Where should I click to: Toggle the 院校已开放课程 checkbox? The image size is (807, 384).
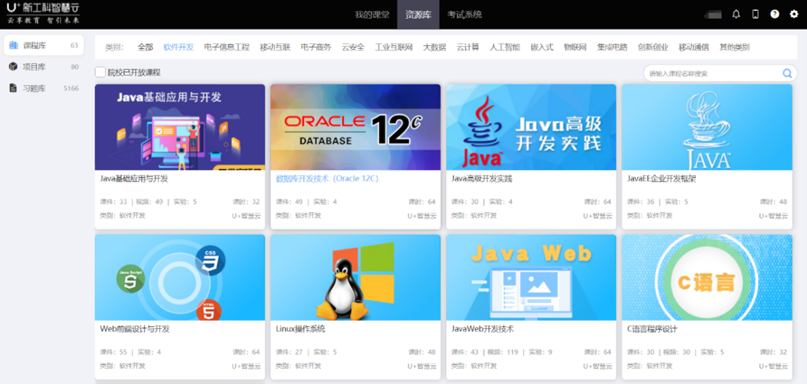pos(100,72)
